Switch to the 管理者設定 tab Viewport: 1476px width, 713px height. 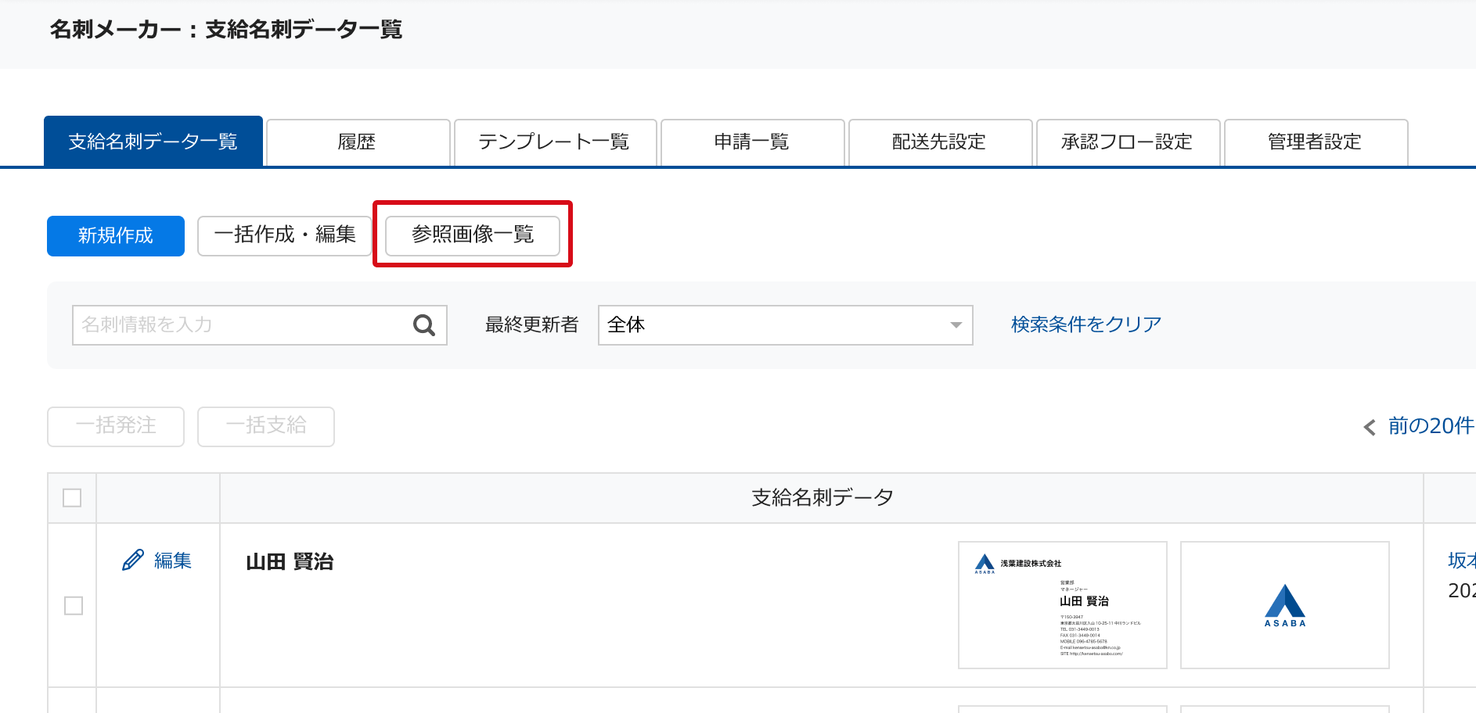[1316, 142]
